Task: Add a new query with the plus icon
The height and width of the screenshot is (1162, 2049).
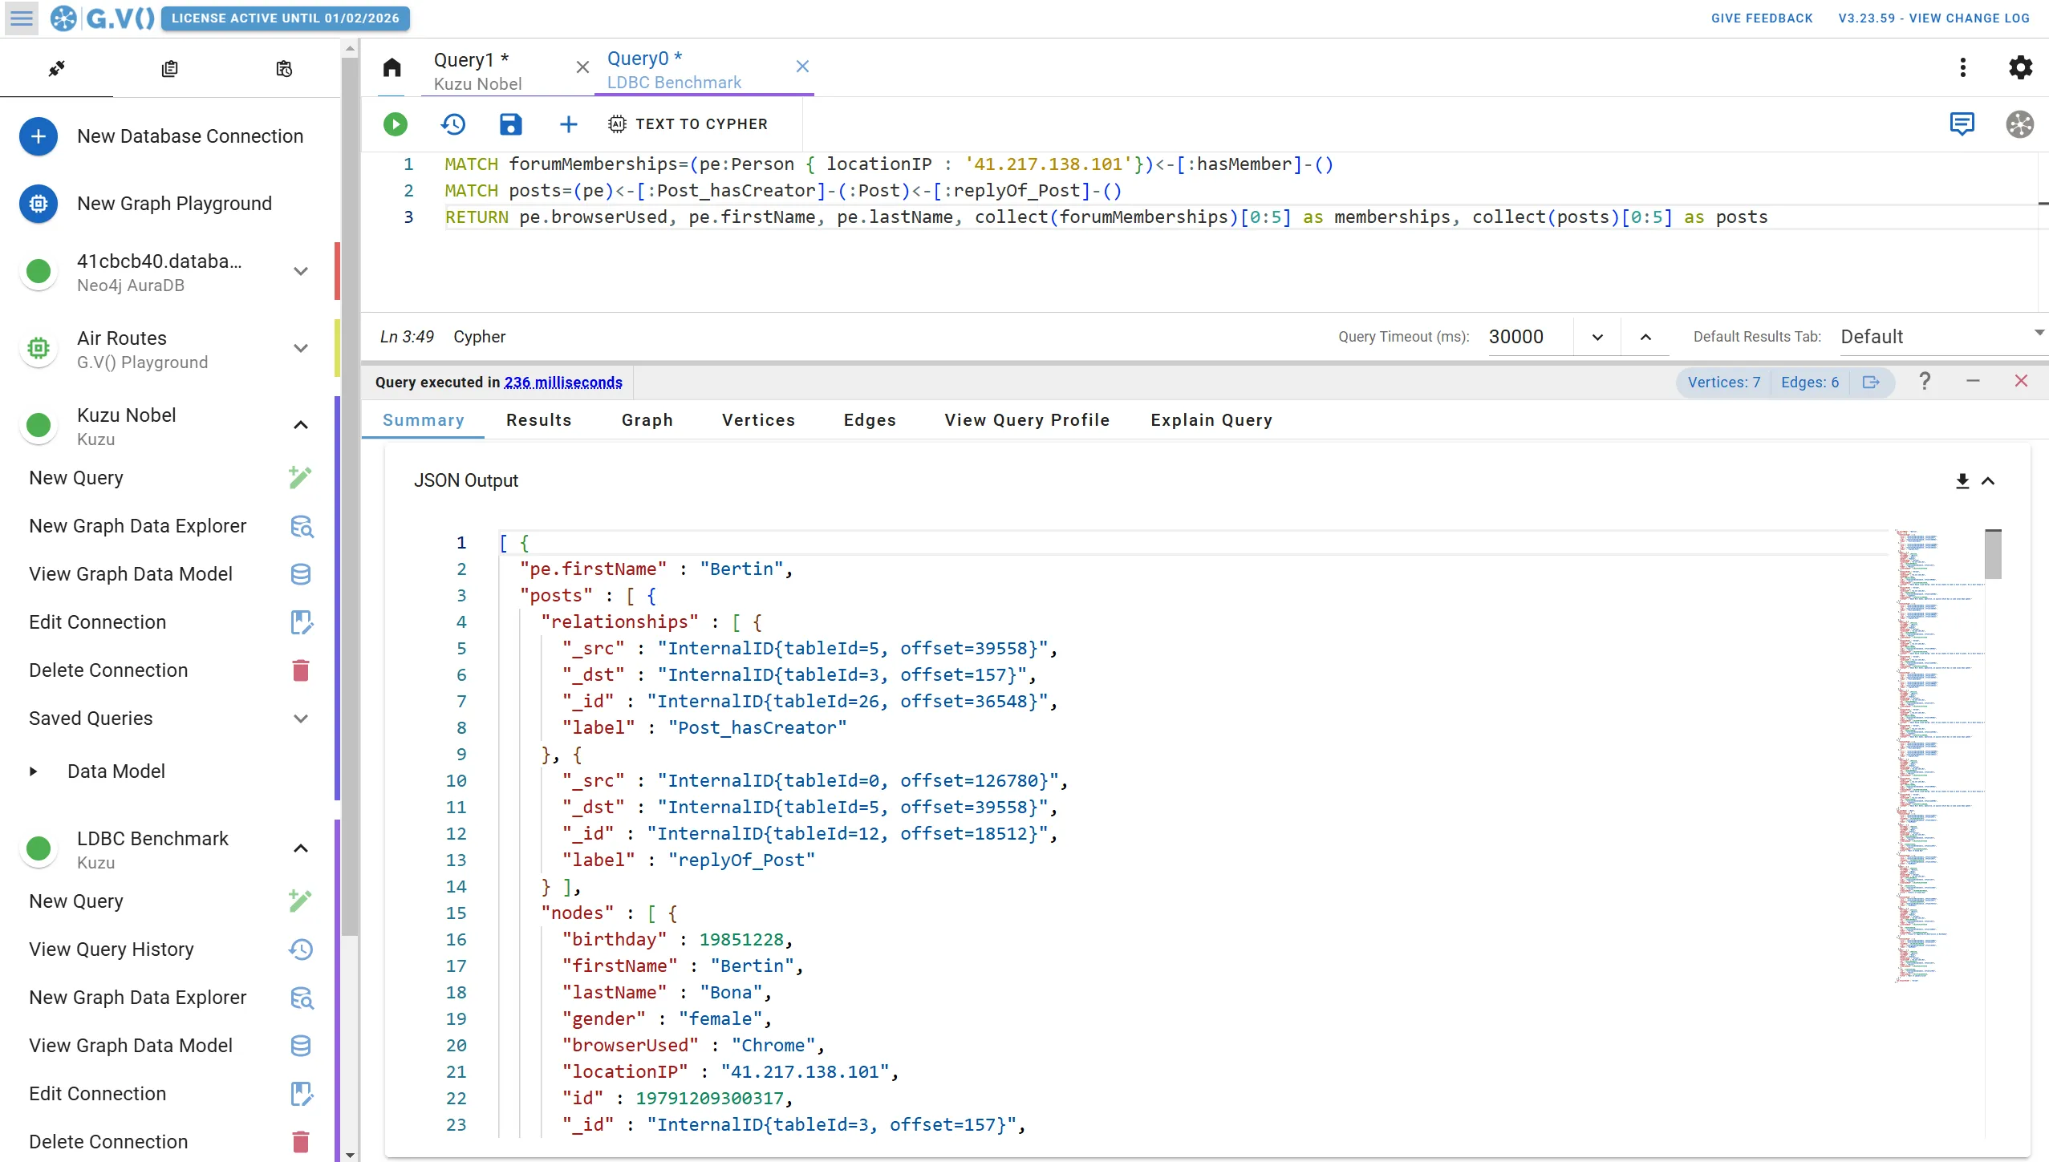Action: 568,124
